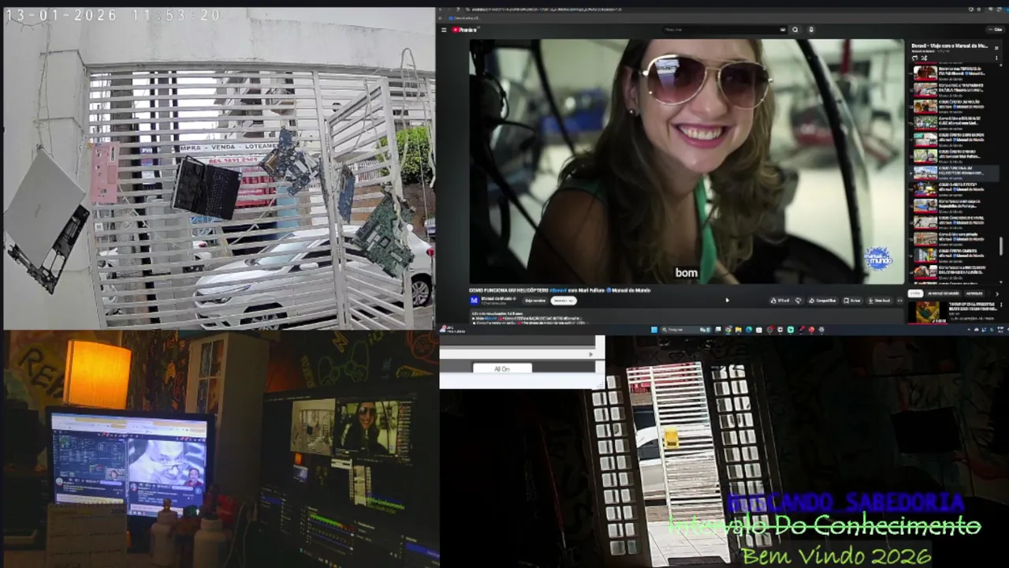Open the #Boravê hashtag link in title

click(558, 290)
